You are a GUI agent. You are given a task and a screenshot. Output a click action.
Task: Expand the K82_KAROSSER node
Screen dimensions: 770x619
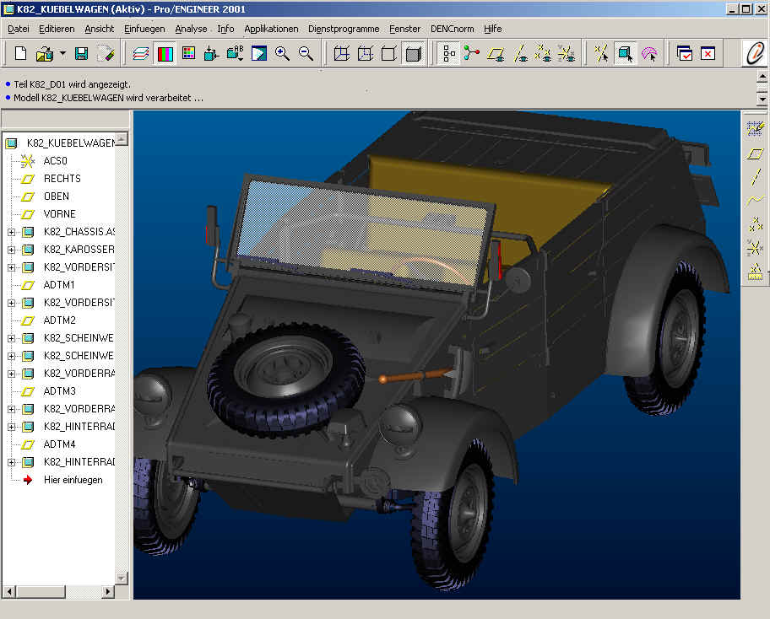point(11,250)
